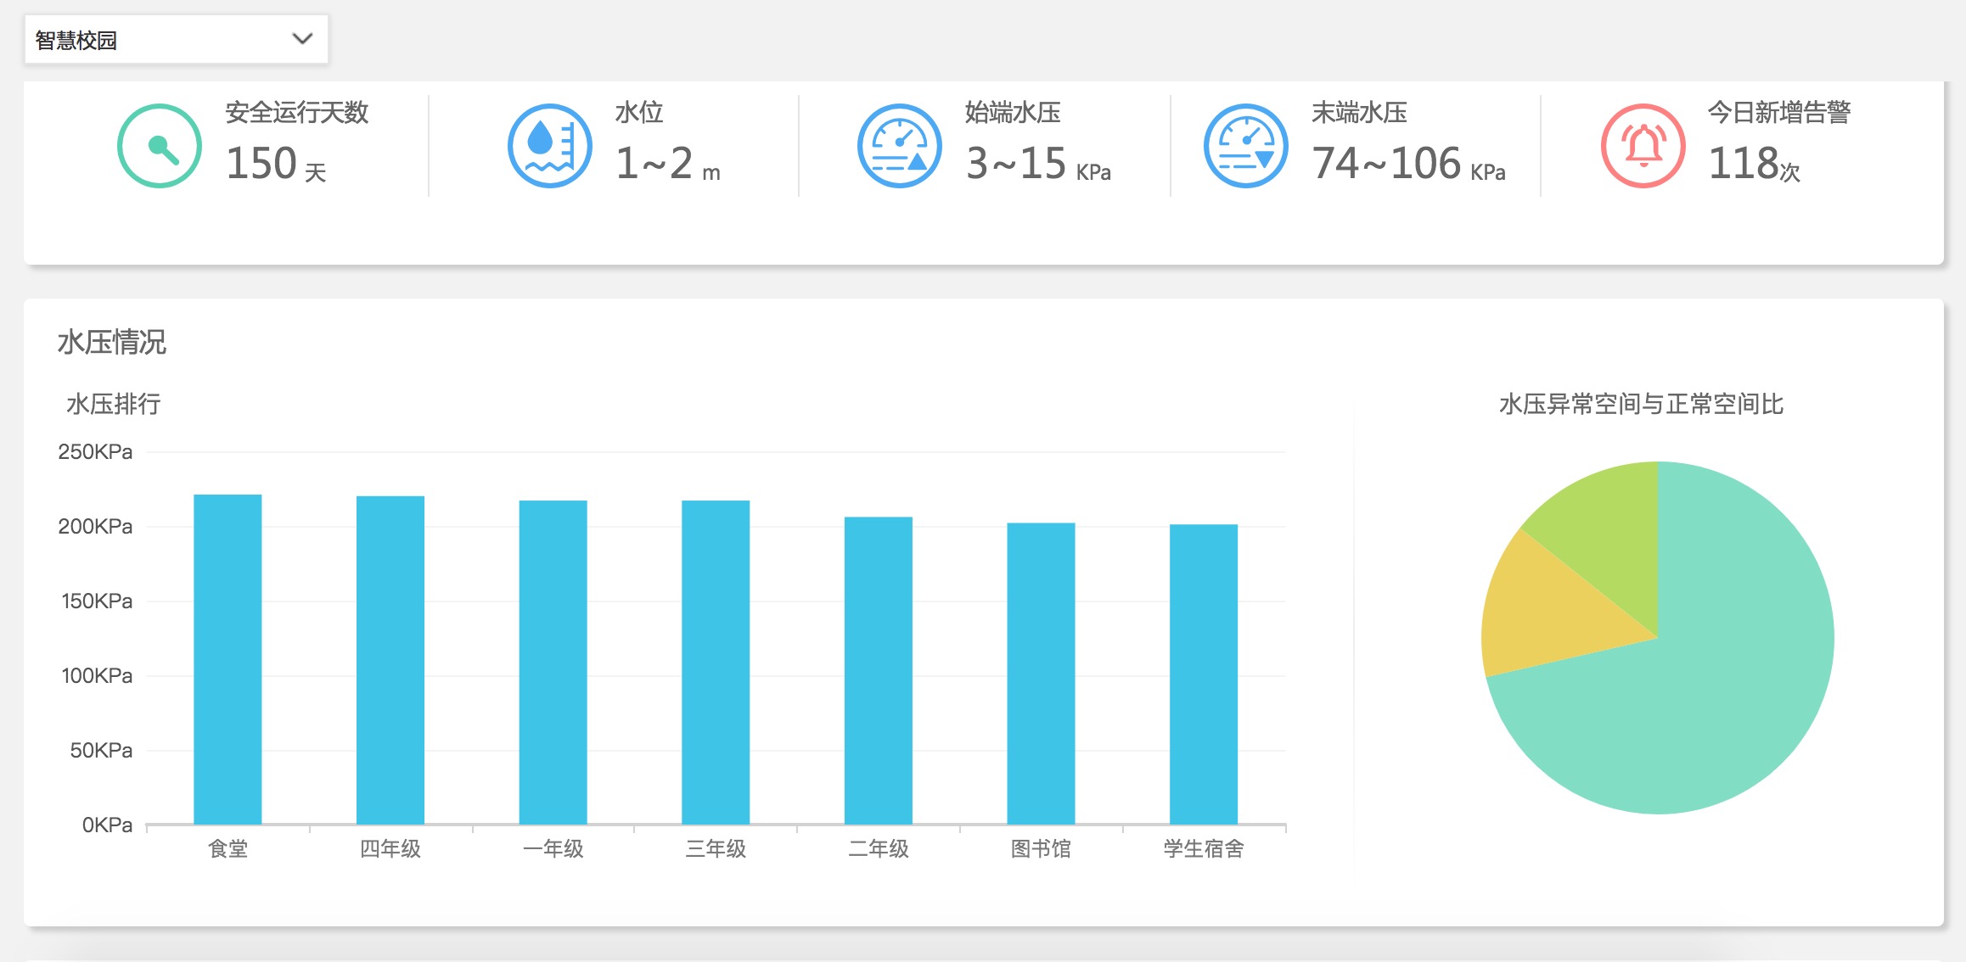Click the 200KPa y-axis label

95,526
